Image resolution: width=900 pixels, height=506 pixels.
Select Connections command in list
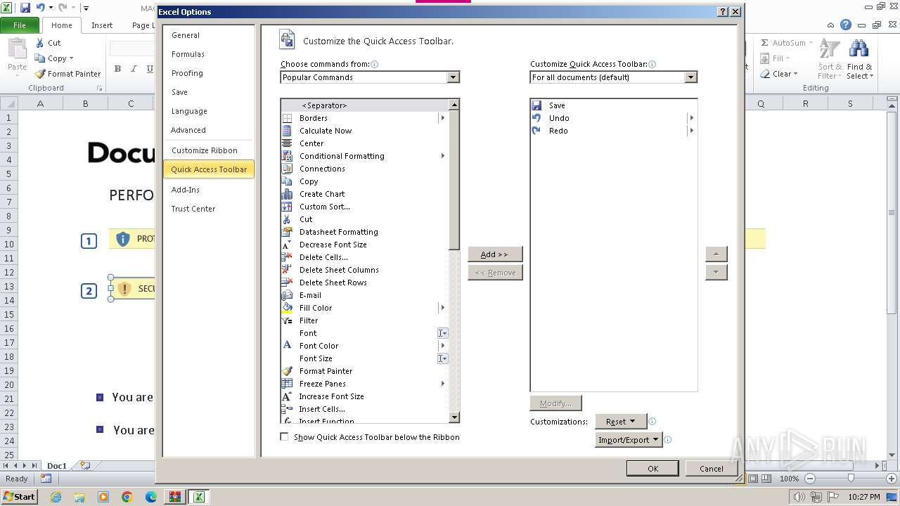pyautogui.click(x=364, y=169)
